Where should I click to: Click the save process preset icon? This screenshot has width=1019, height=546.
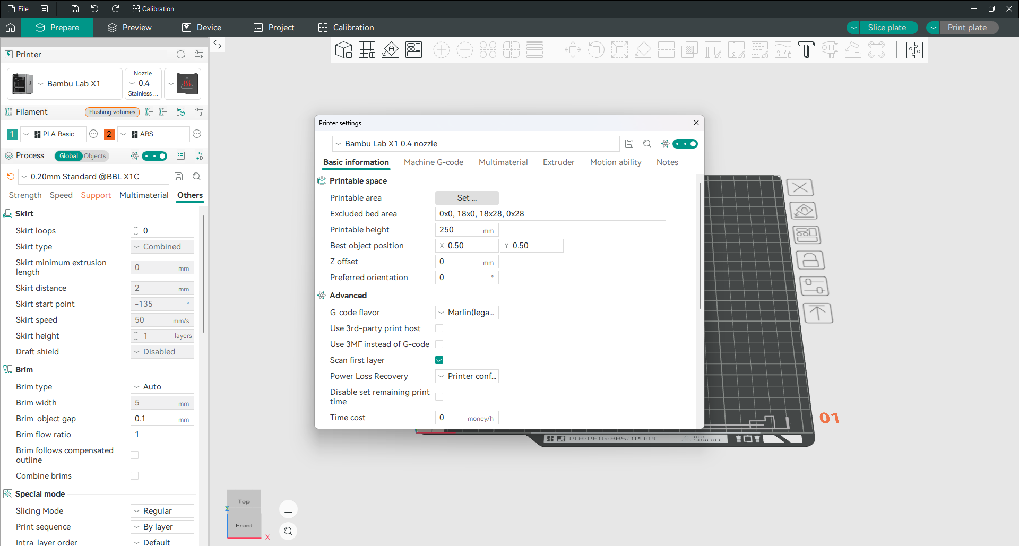click(179, 177)
